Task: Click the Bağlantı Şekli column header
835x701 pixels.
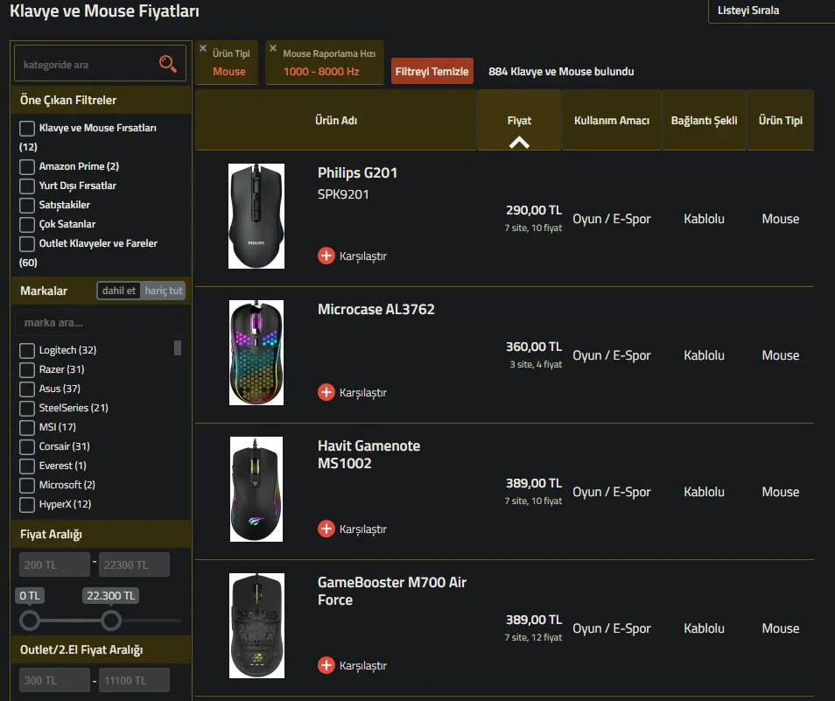Action: [704, 121]
